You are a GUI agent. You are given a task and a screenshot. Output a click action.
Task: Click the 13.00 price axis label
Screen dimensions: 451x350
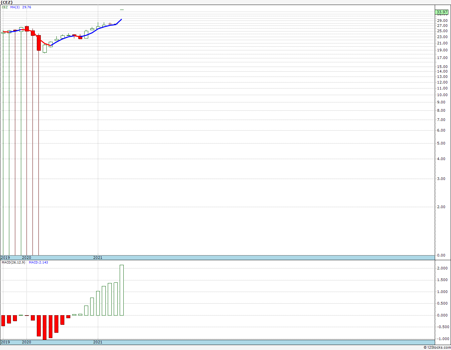pos(442,77)
